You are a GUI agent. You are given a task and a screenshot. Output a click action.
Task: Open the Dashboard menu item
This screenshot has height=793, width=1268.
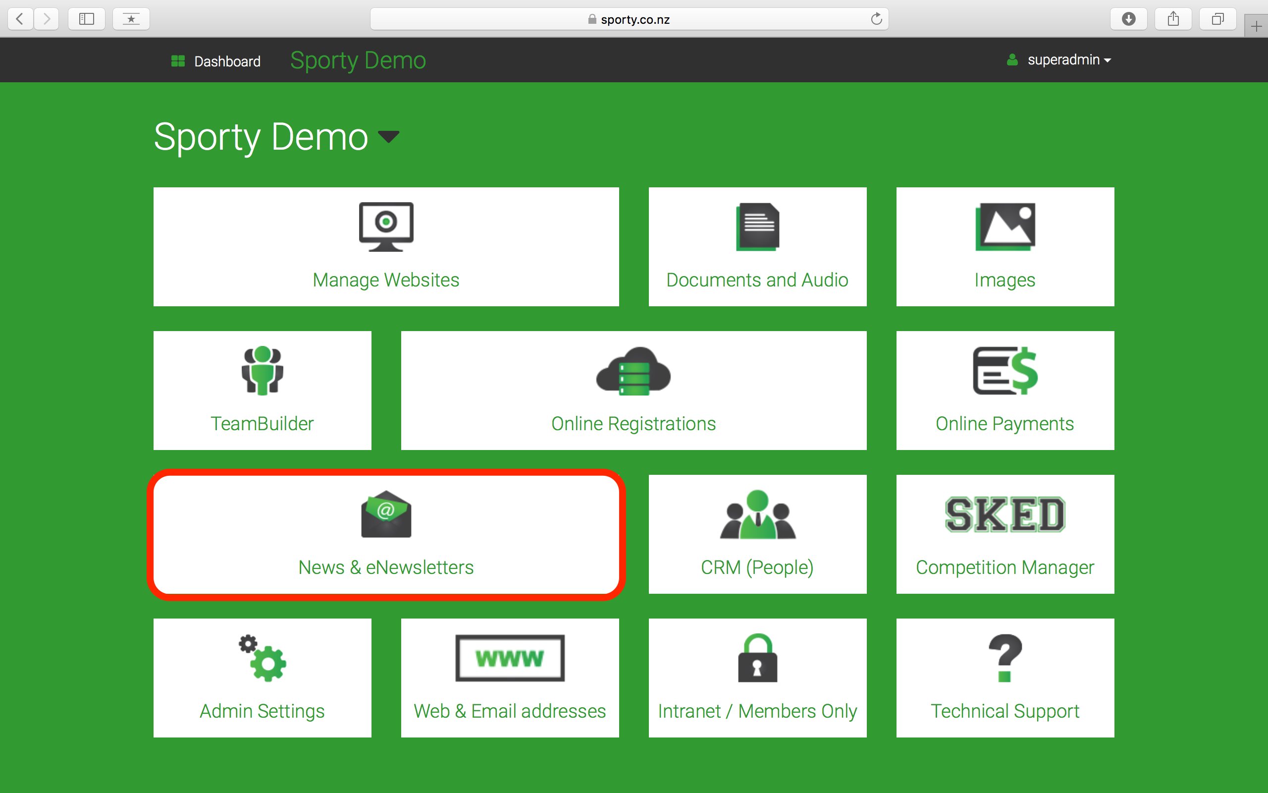coord(216,61)
